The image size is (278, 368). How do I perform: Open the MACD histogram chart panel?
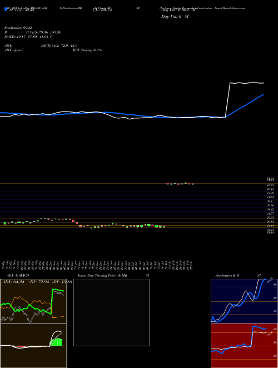tap(33, 346)
